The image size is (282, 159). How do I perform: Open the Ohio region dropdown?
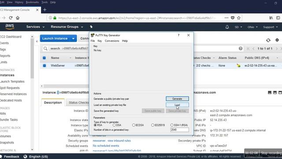pyautogui.click(x=252, y=27)
